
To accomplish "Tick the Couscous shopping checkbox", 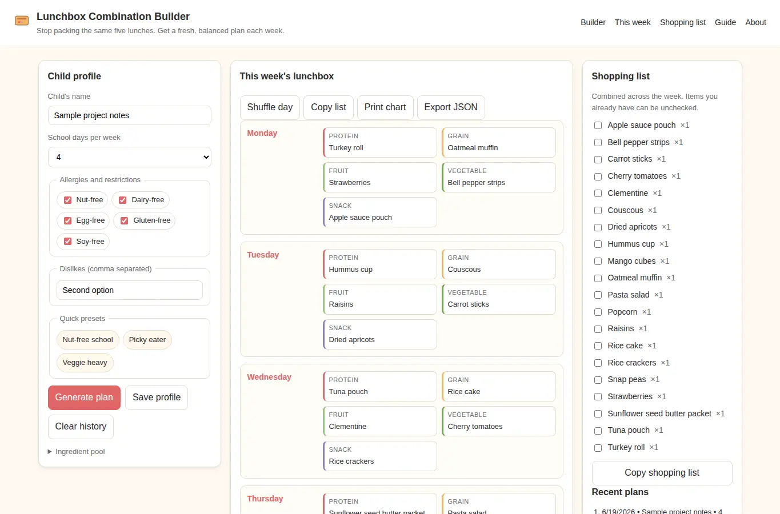I will coord(598,210).
